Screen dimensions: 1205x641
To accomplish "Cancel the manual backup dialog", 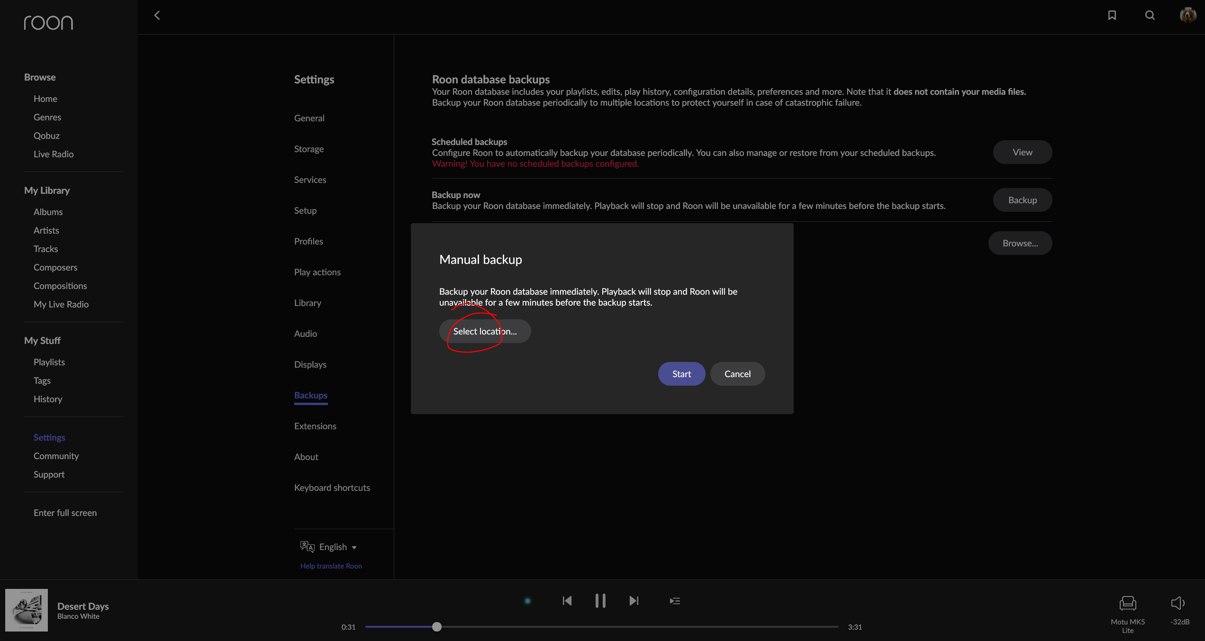I will pyautogui.click(x=737, y=374).
